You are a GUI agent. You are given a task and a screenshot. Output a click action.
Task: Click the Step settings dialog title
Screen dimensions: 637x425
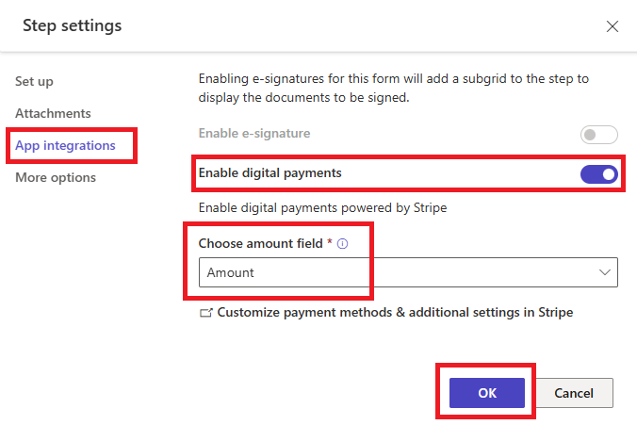[x=73, y=25]
